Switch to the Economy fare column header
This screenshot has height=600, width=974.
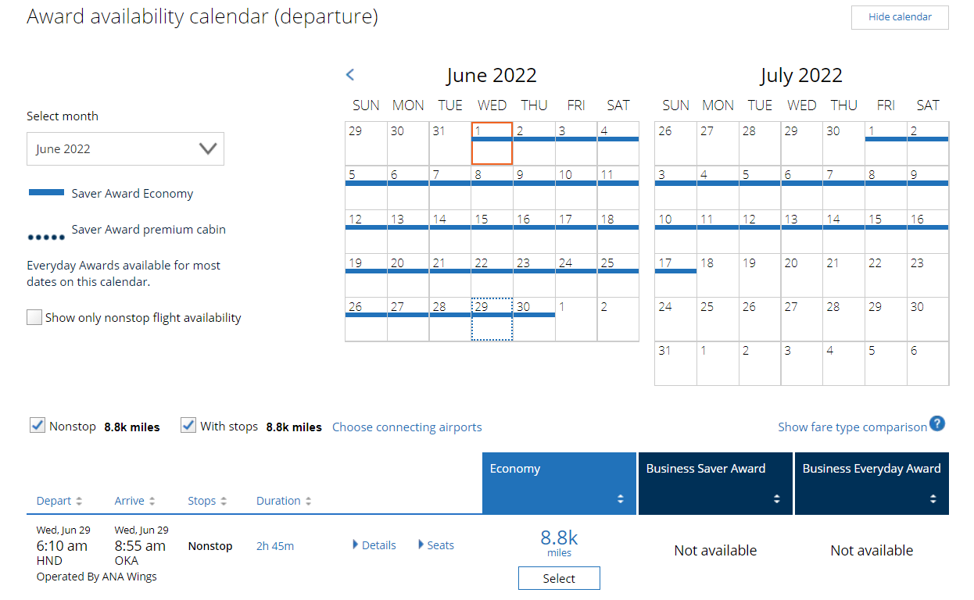(x=516, y=469)
